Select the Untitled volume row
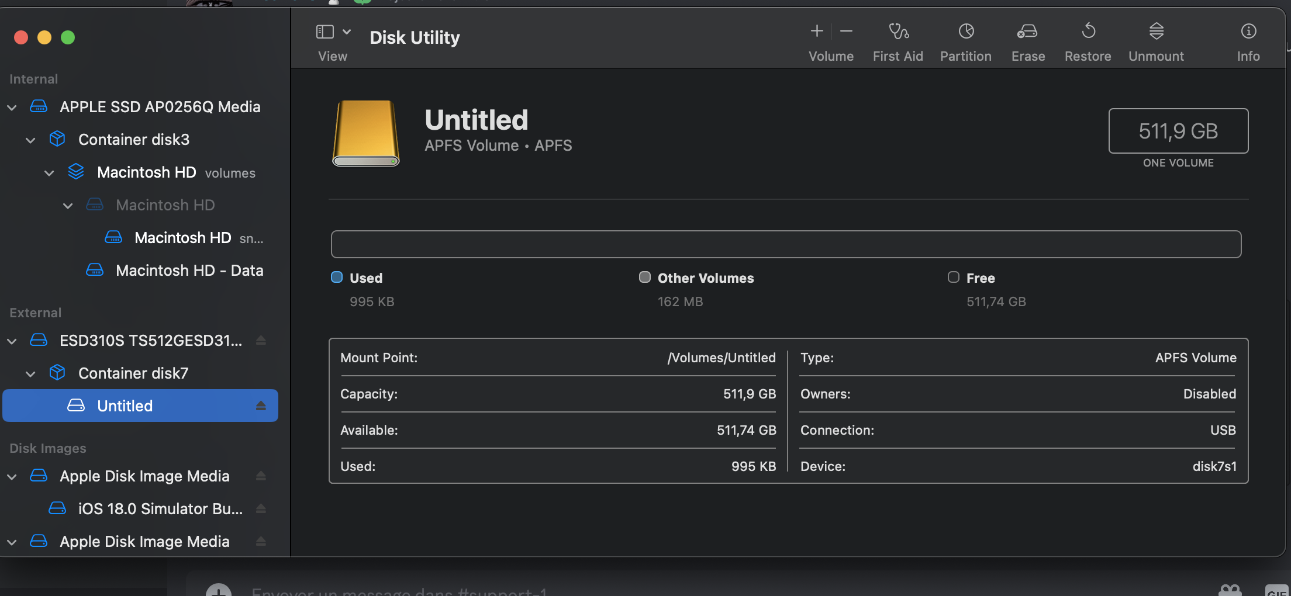 pos(140,406)
